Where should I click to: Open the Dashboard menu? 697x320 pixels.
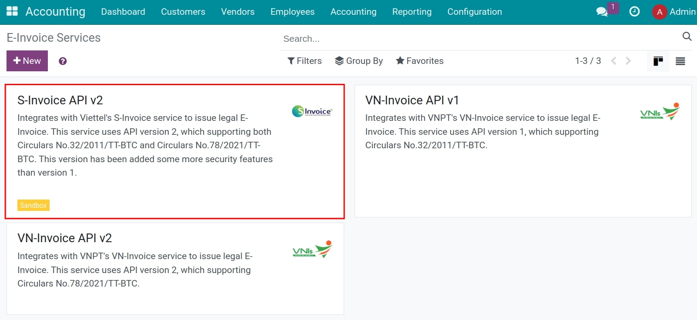coord(123,12)
